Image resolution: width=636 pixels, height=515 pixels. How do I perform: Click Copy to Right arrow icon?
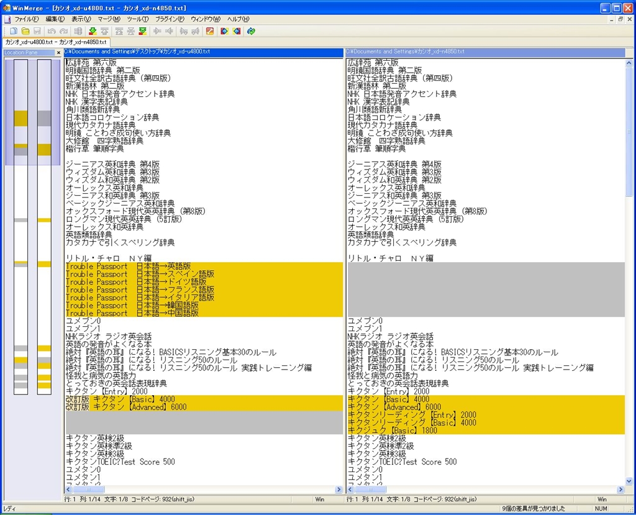click(157, 31)
